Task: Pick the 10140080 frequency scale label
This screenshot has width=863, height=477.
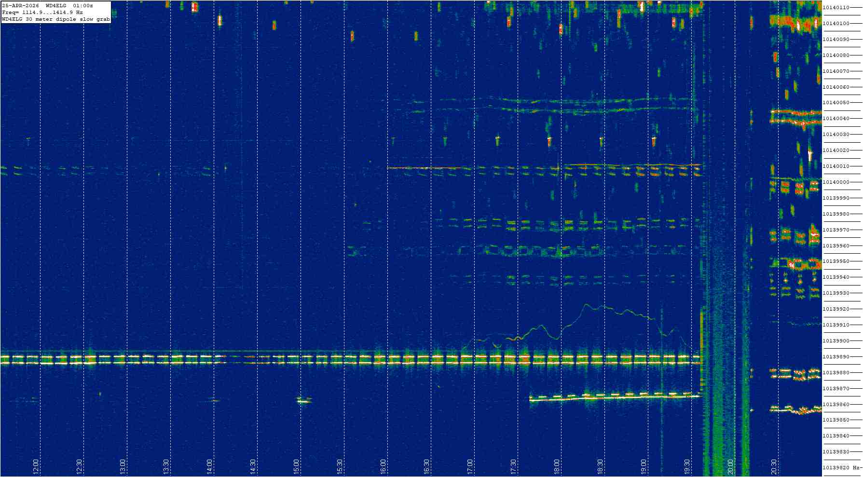Action: tap(836, 55)
